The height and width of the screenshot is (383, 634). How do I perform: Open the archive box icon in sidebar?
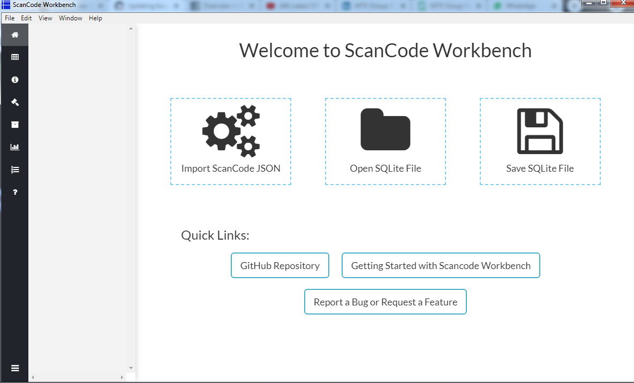pyautogui.click(x=15, y=125)
